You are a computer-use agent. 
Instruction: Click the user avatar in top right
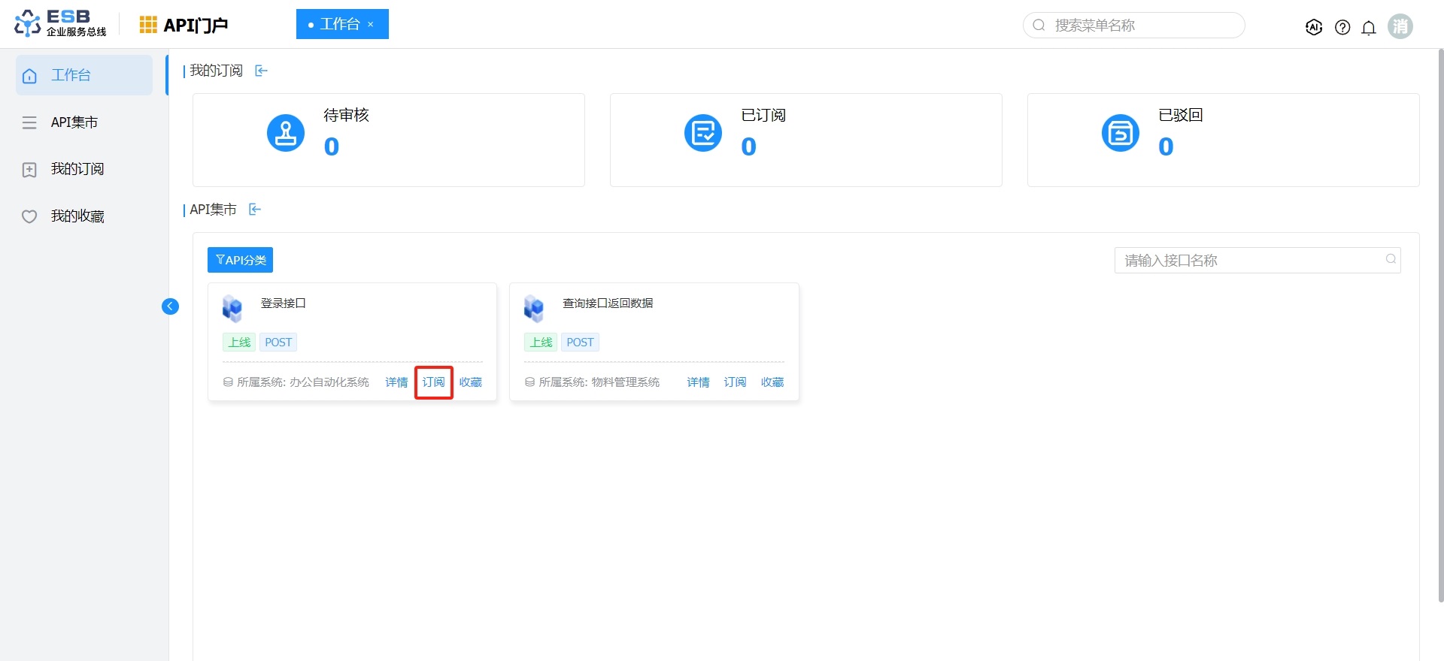(1400, 26)
